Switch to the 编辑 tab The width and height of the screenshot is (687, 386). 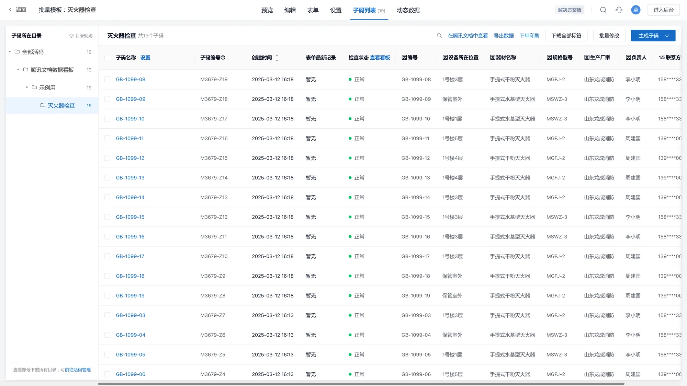click(290, 10)
